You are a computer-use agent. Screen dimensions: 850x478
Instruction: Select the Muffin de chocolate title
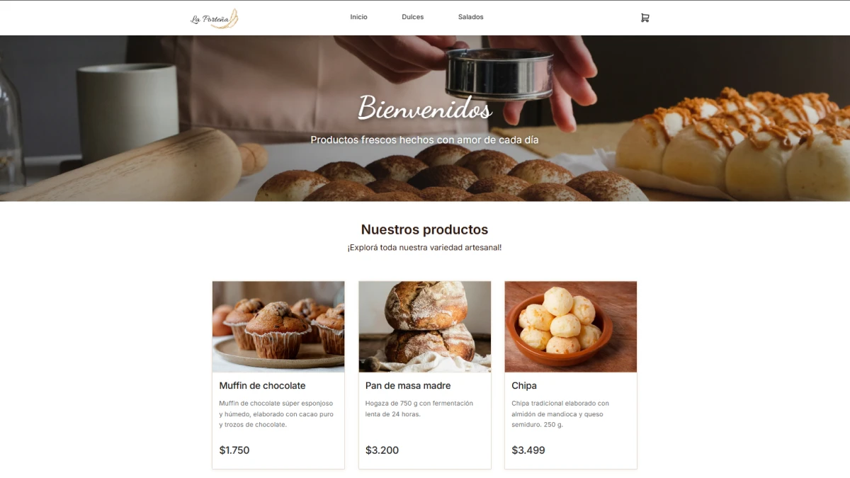pos(262,386)
